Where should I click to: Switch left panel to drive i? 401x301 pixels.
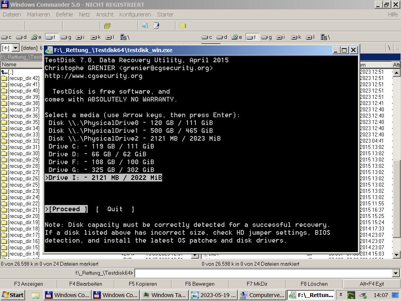tap(80, 37)
